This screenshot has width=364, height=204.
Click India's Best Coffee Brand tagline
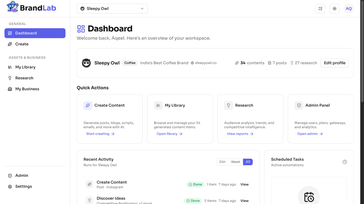[x=164, y=63]
